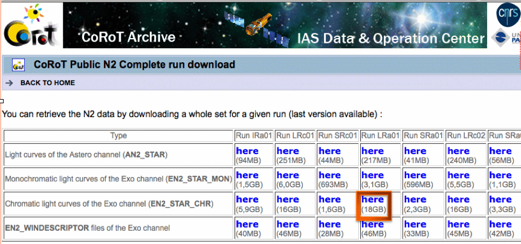521x244 pixels.
Task: Download AN2_STAR for Run LRa01 (217MB)
Action: point(372,150)
